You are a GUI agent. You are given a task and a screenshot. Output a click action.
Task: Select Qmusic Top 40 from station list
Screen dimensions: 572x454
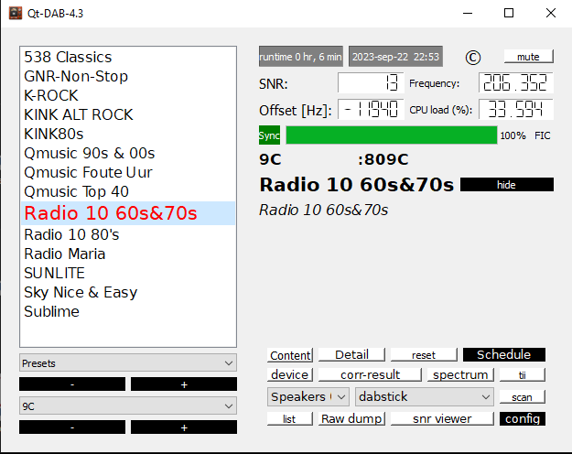click(76, 191)
